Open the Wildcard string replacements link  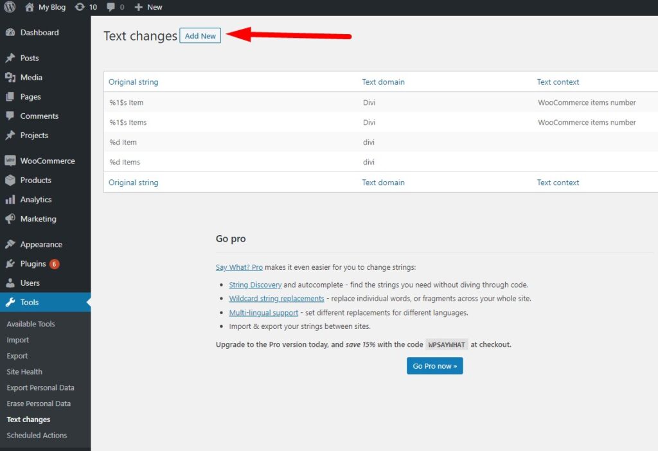(x=276, y=298)
